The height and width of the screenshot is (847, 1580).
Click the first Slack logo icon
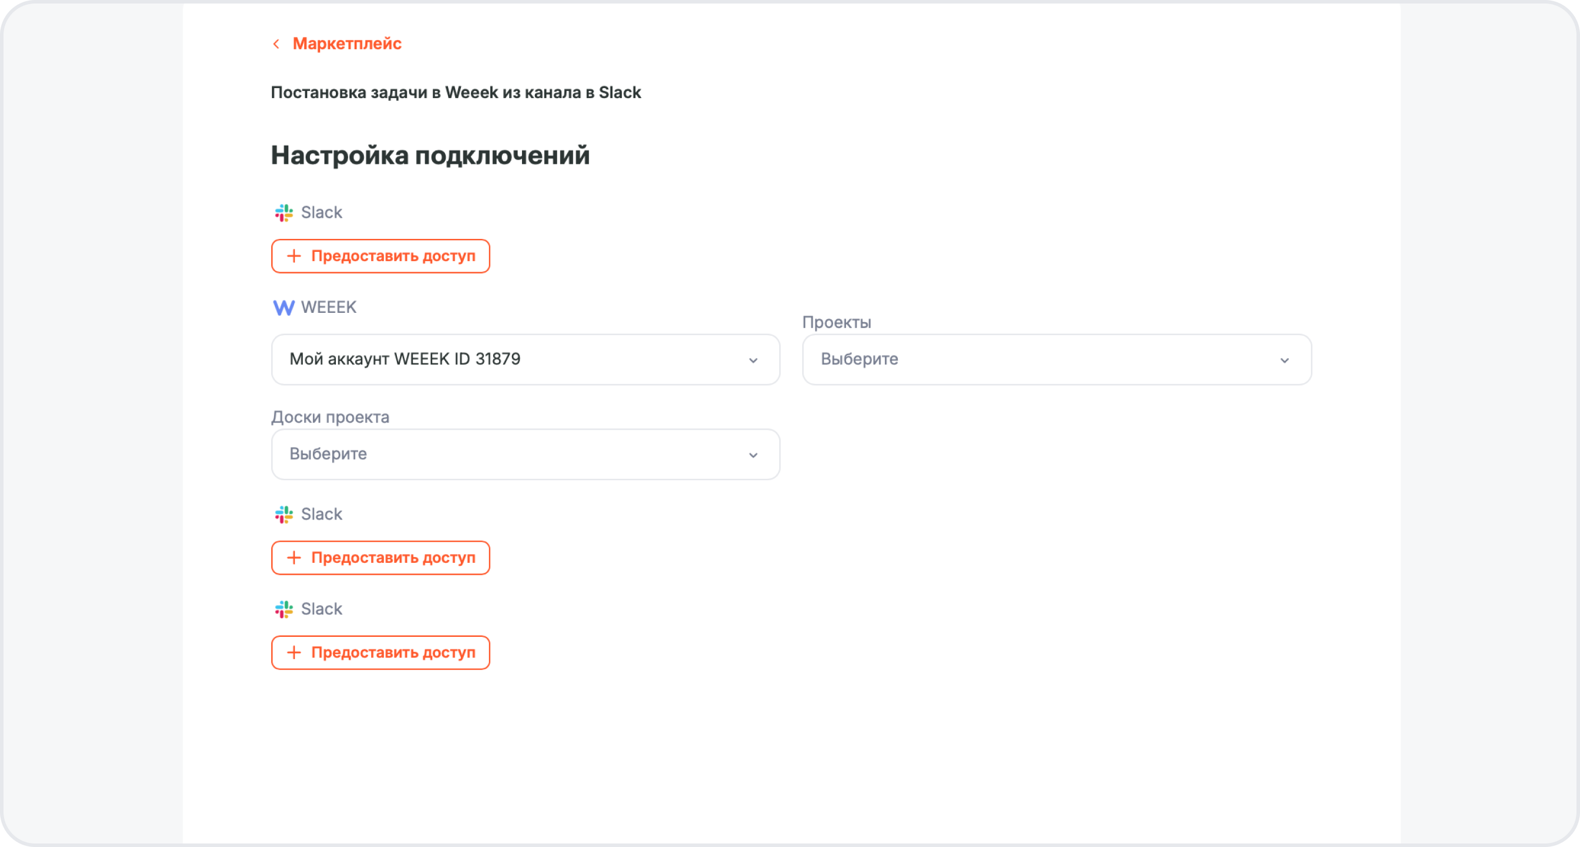pos(284,213)
